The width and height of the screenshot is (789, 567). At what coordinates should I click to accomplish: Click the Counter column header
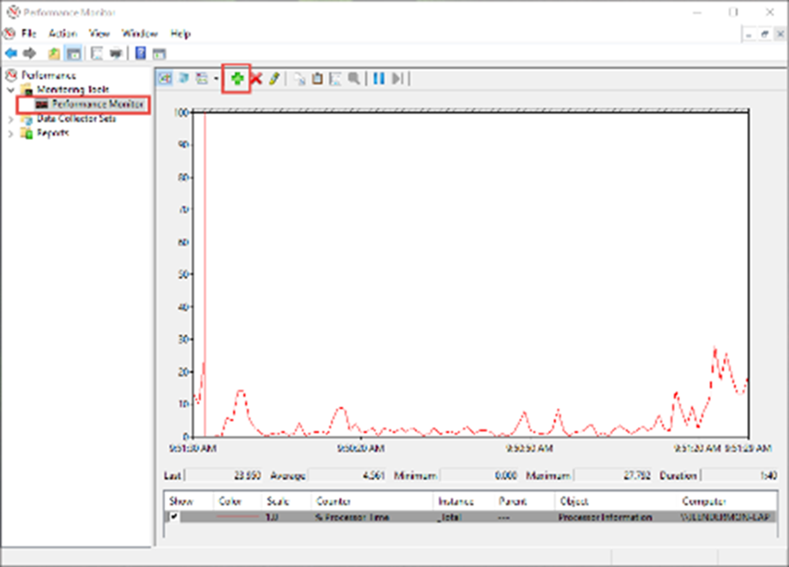click(x=334, y=501)
